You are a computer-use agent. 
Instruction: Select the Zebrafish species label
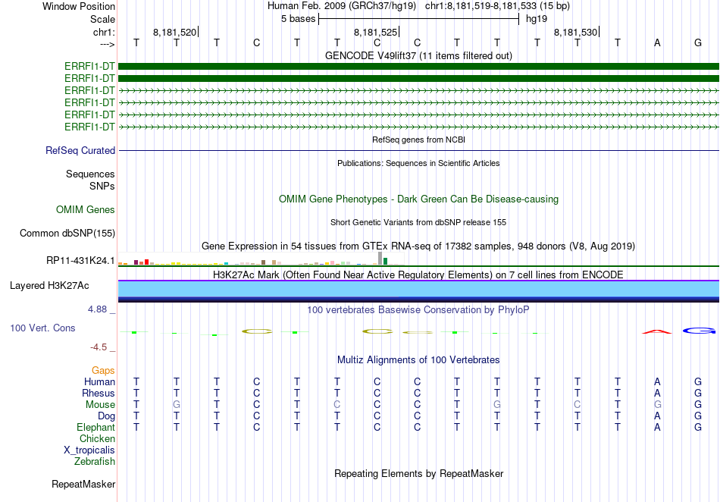[x=95, y=461]
